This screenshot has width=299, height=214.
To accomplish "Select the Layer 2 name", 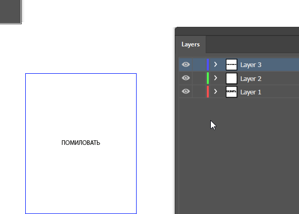I will click(251, 78).
